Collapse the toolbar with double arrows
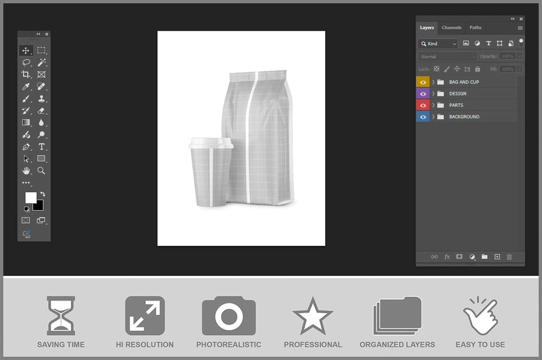Image resolution: width=542 pixels, height=360 pixels. coord(39,34)
